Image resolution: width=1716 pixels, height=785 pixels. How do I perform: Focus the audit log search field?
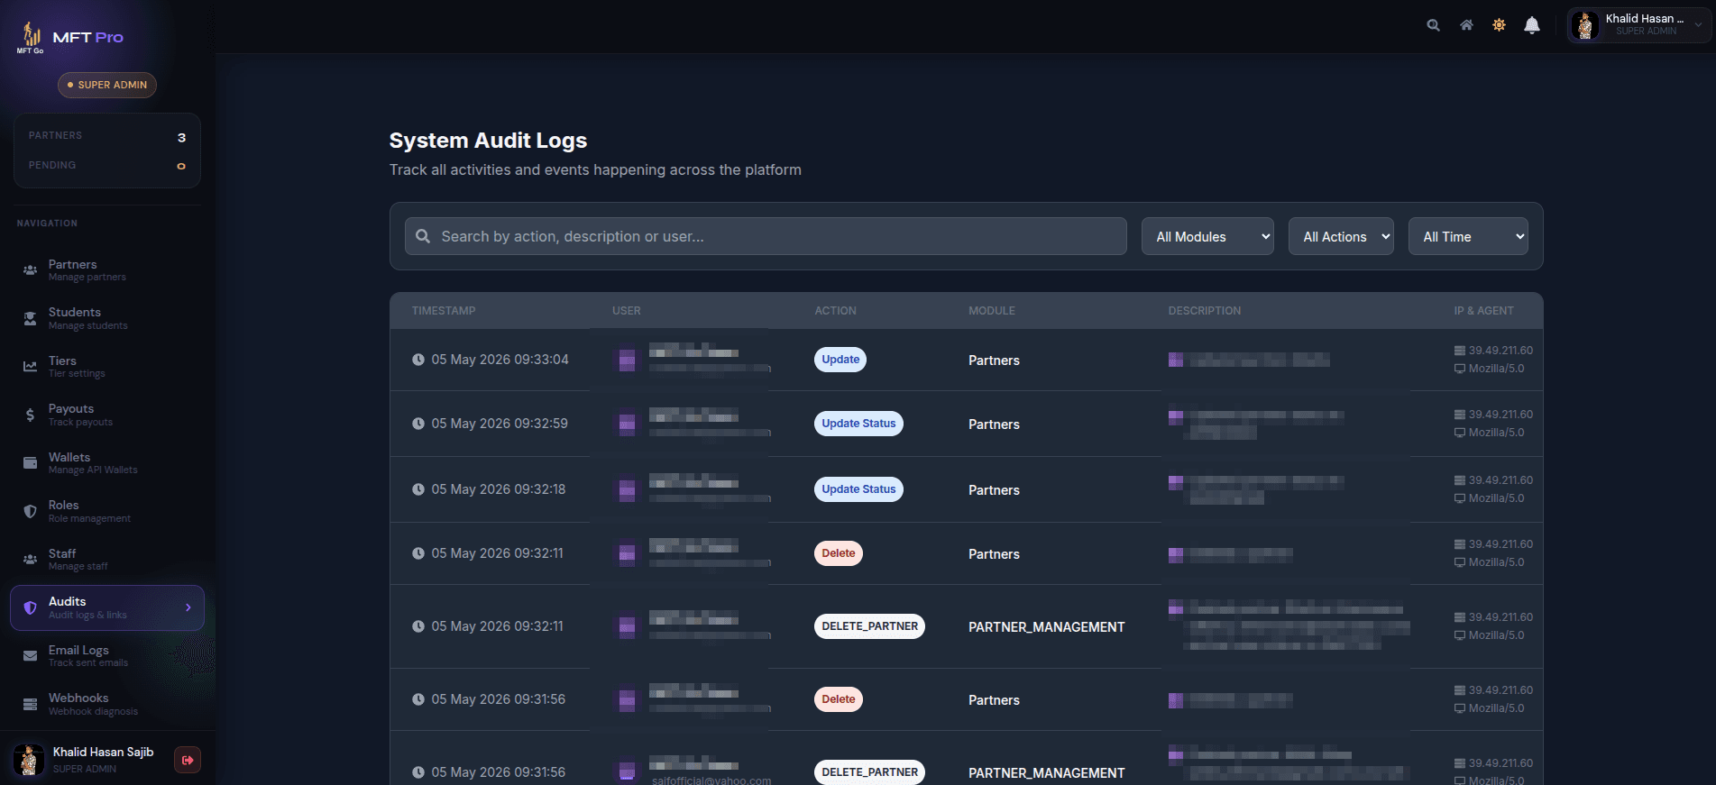pos(766,236)
